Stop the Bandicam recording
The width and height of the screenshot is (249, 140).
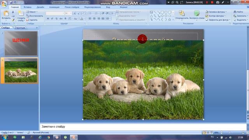click(x=212, y=2)
